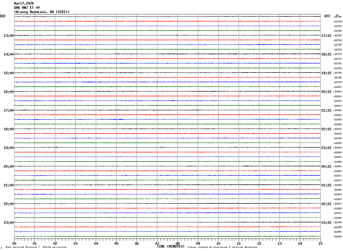Screen dimensions: 343x251
Task: Click the 17:15 UTC row label
Action: (x=326, y=36)
